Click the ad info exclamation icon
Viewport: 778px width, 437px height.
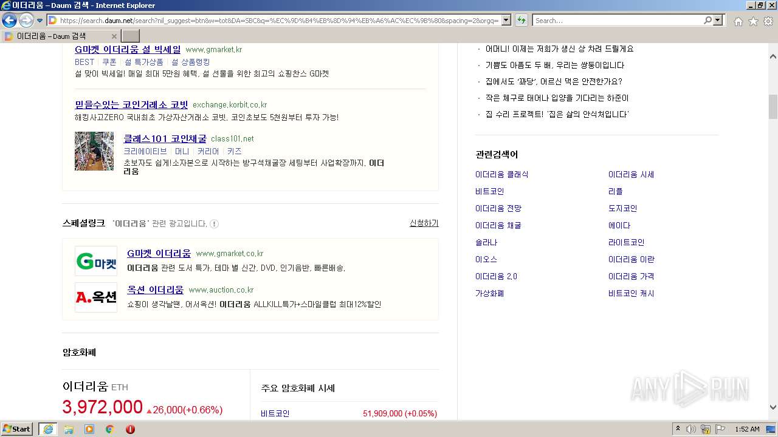pos(214,224)
